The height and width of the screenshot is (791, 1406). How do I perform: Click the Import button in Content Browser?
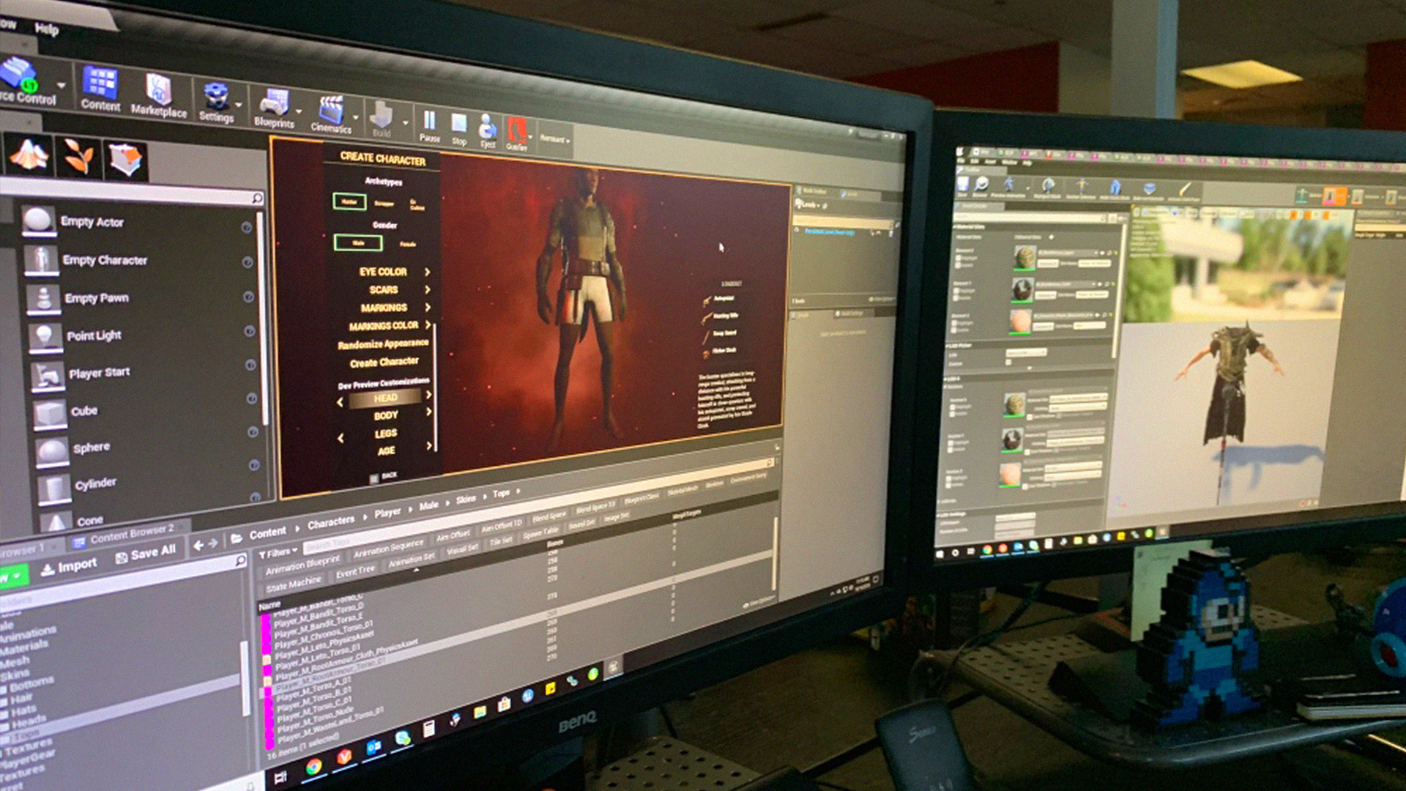pyautogui.click(x=67, y=566)
